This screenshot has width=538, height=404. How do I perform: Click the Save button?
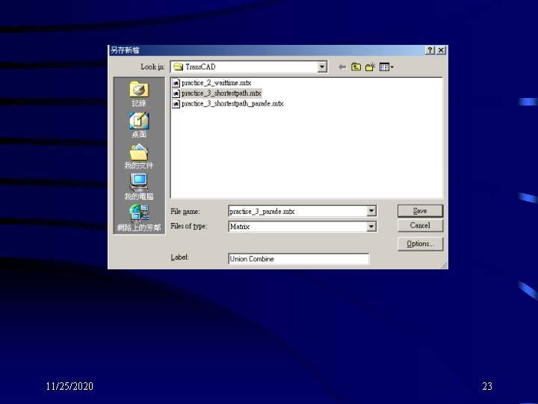click(420, 210)
